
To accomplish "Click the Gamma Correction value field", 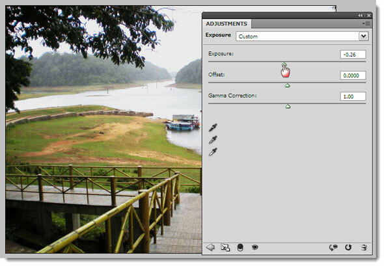I will point(353,96).
